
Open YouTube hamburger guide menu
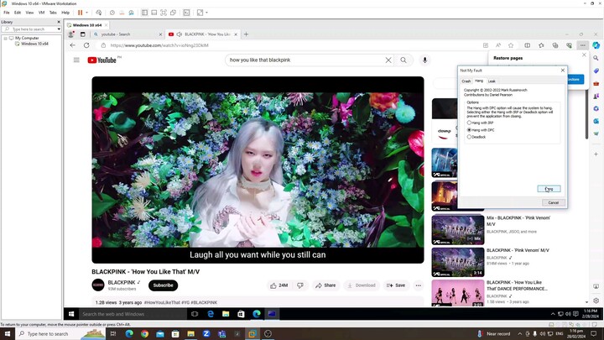[x=76, y=60]
